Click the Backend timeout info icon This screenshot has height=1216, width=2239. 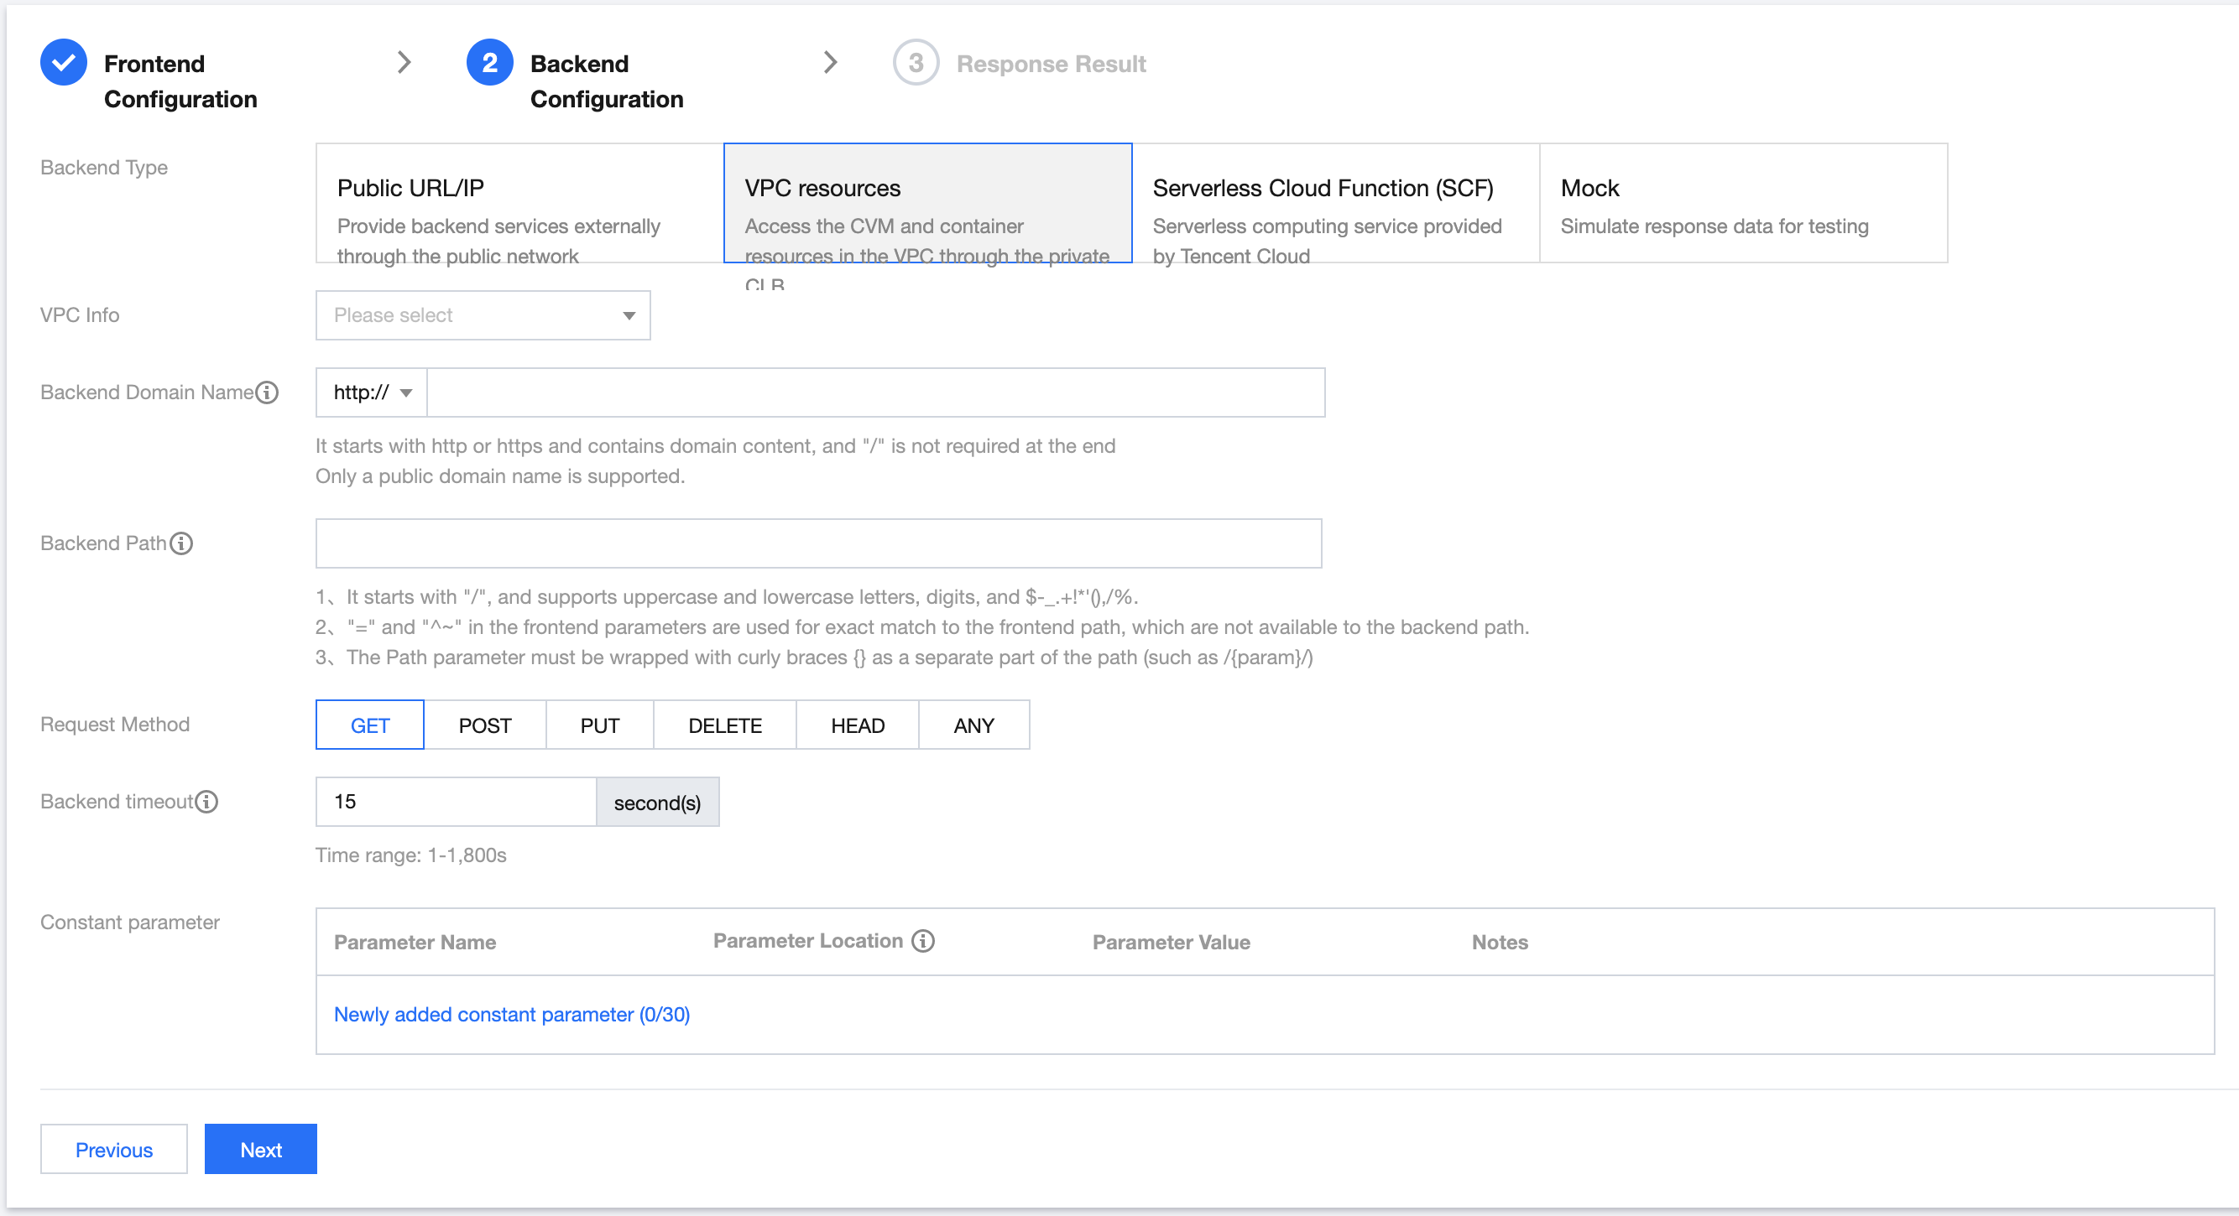pos(206,802)
